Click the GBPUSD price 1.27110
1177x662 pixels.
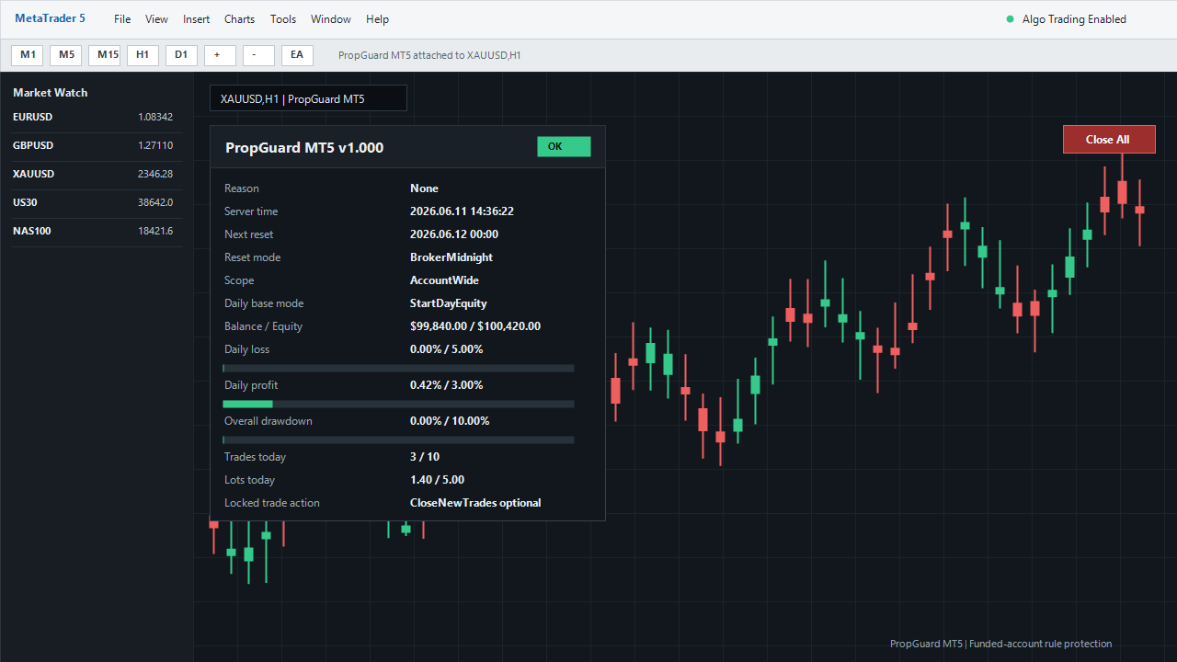pyautogui.click(x=155, y=146)
